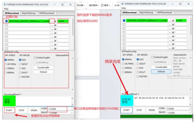This screenshot has height=124, width=195.
Task: Click the 0x000 address field in the IDLE window
Action: click(x=63, y=21)
